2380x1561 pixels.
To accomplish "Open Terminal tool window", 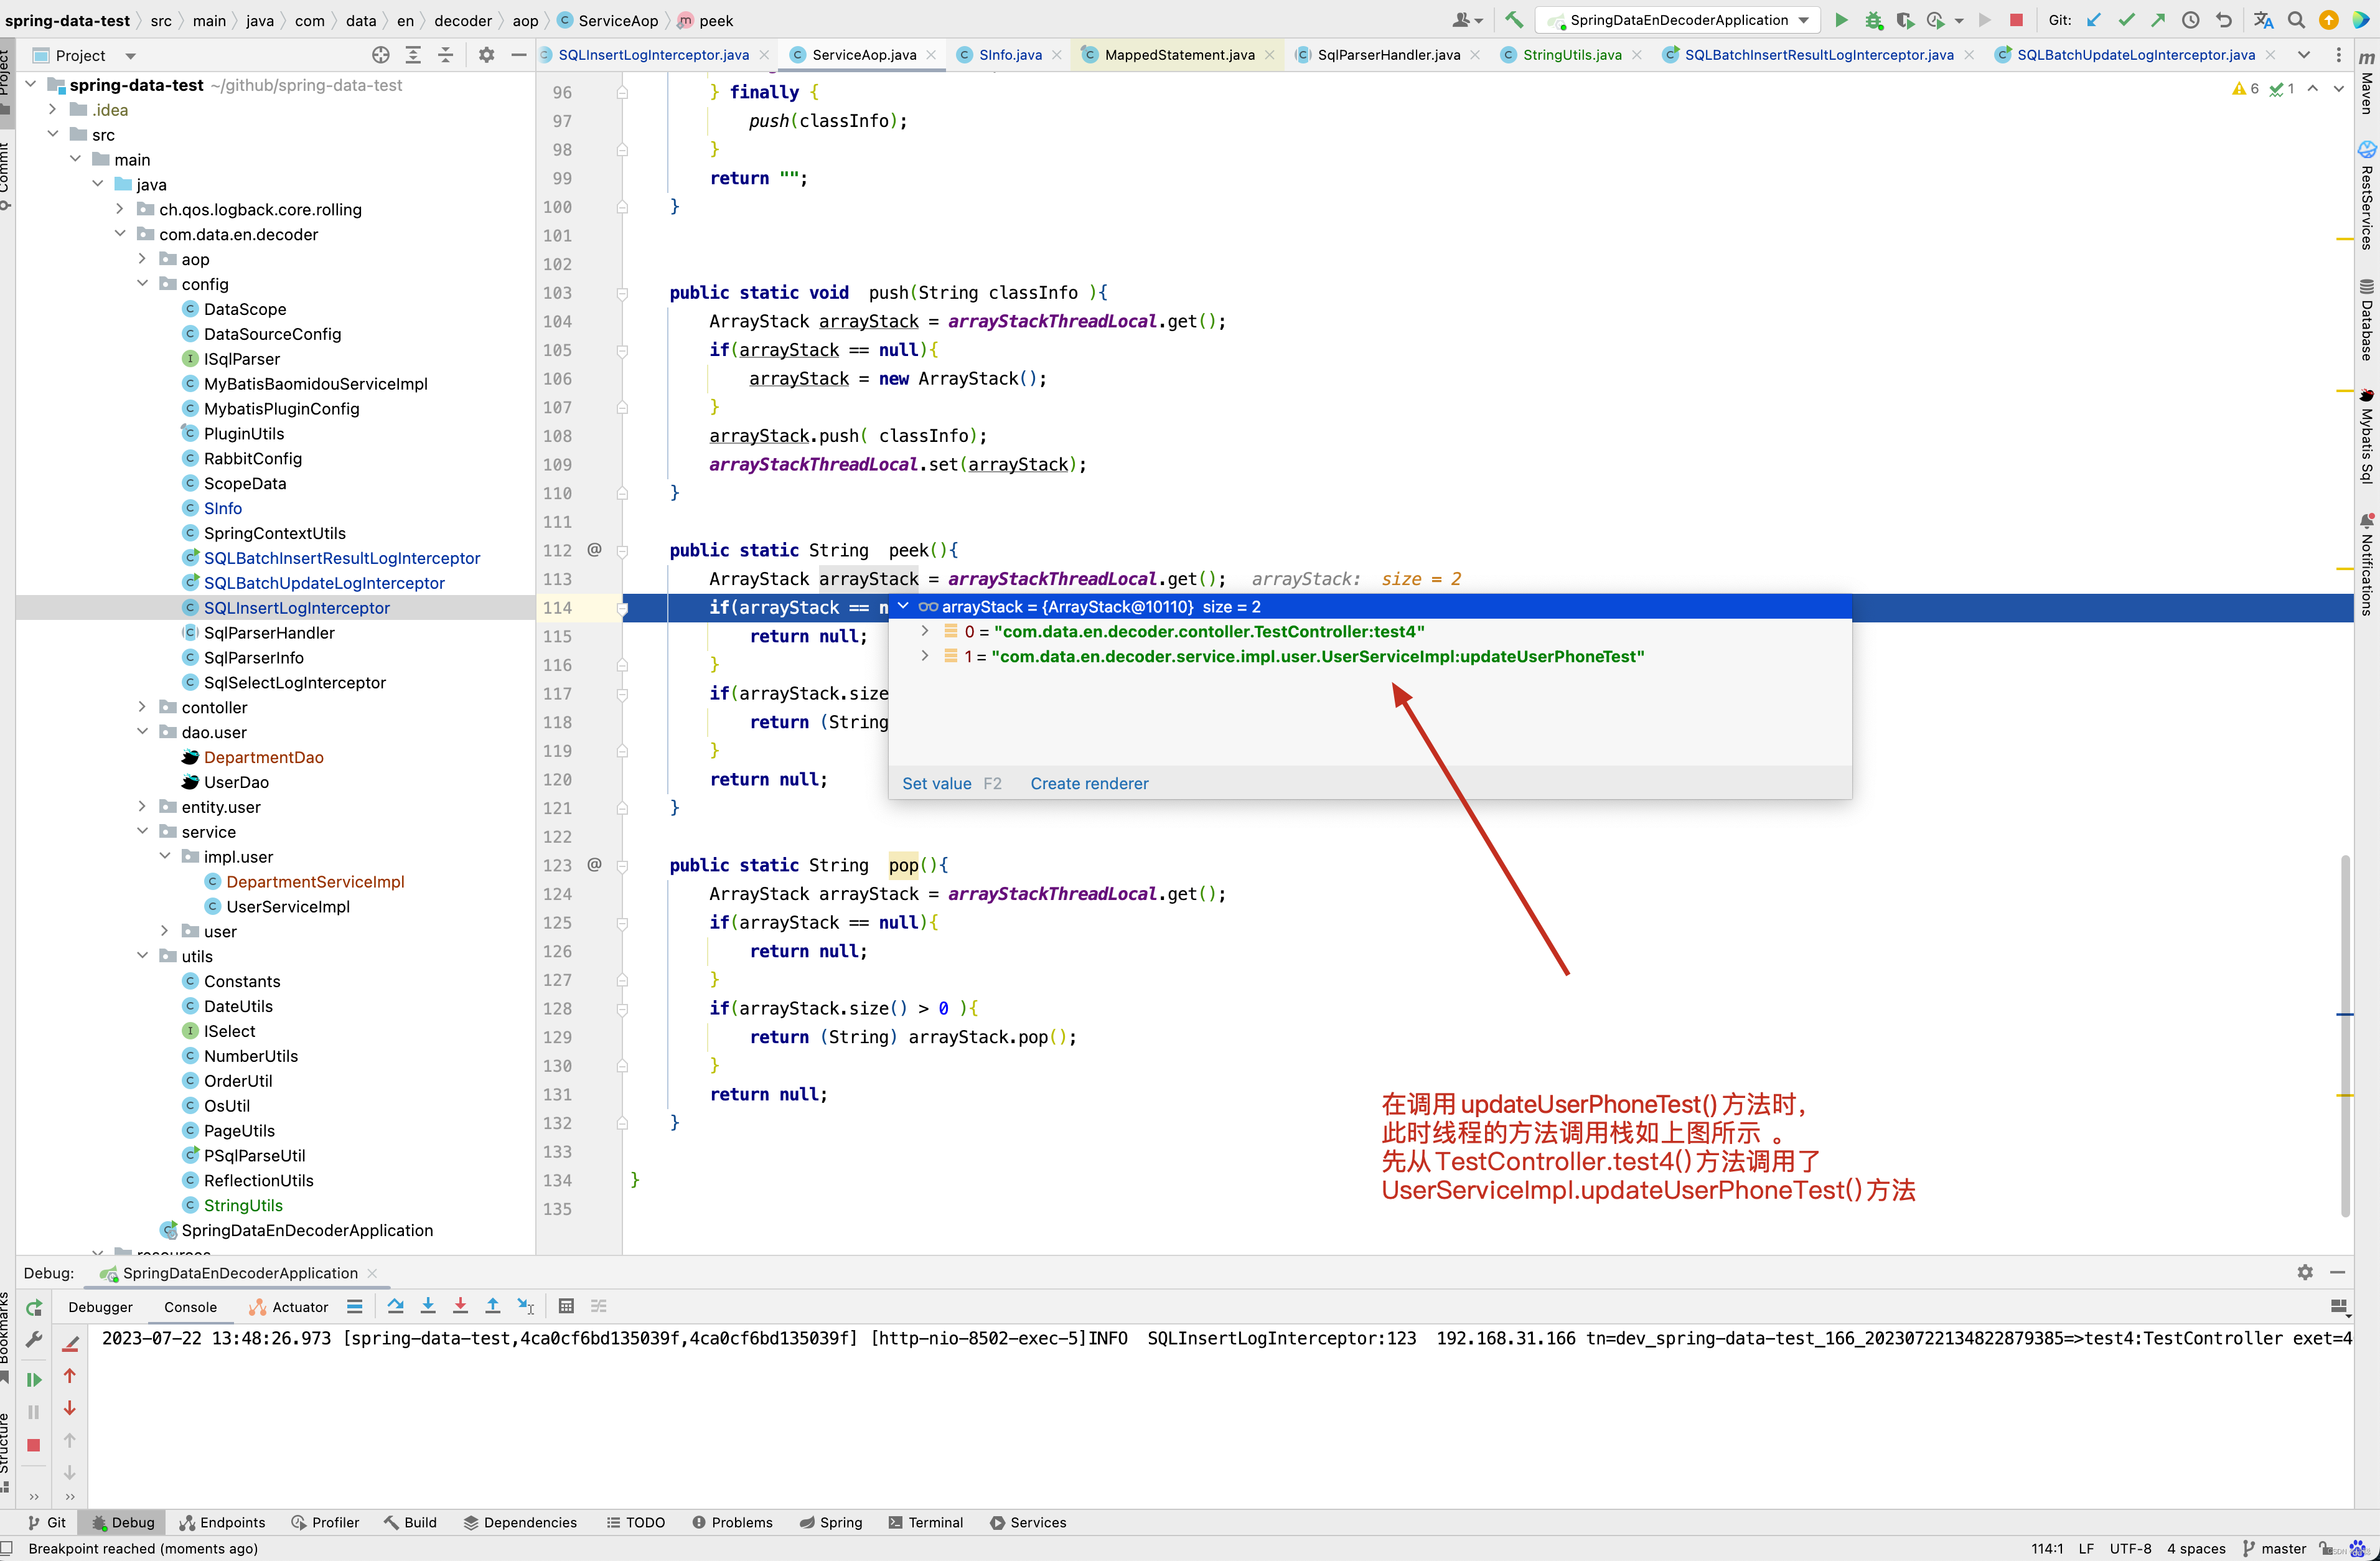I will 925,1522.
